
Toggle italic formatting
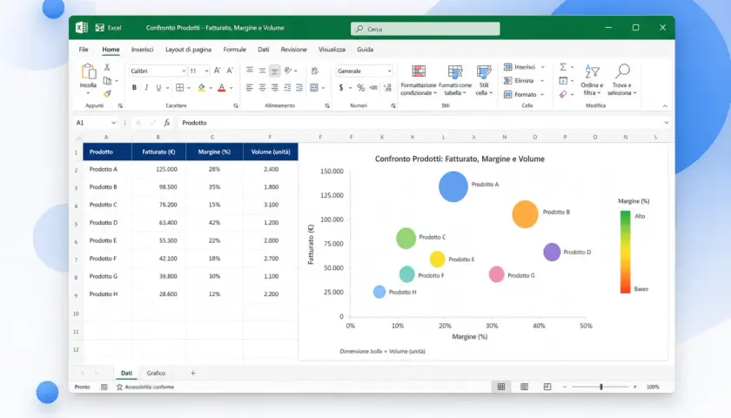click(146, 88)
